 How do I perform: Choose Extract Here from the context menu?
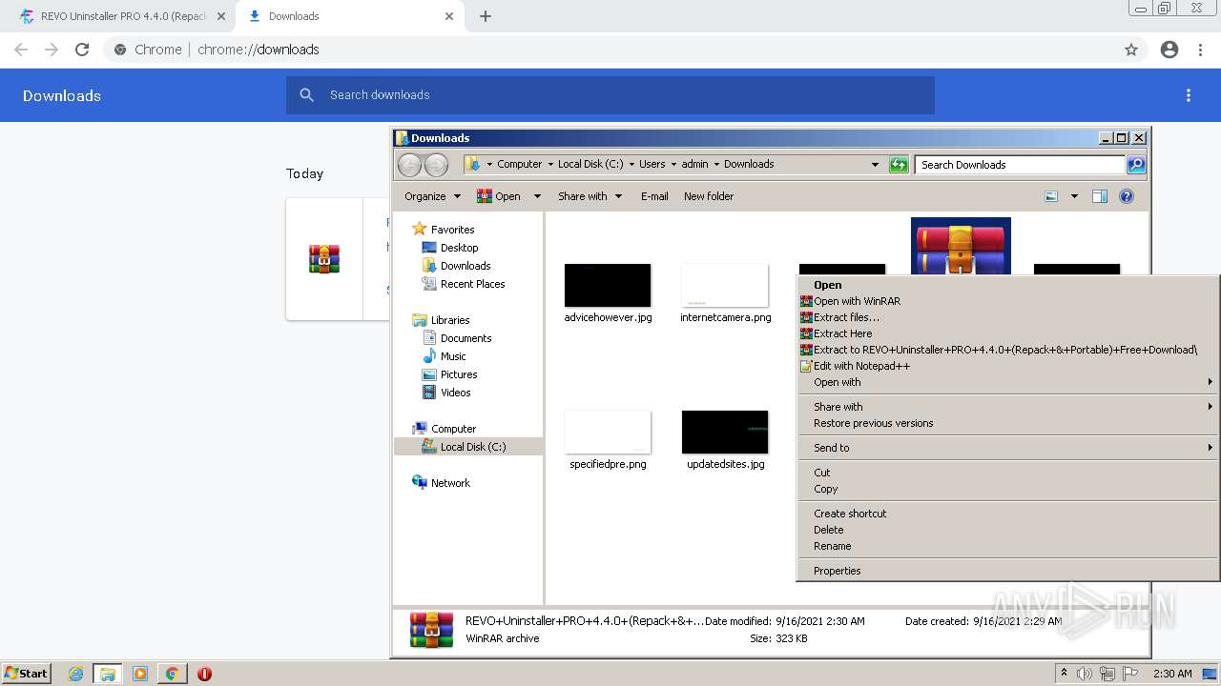coord(1007,333)
